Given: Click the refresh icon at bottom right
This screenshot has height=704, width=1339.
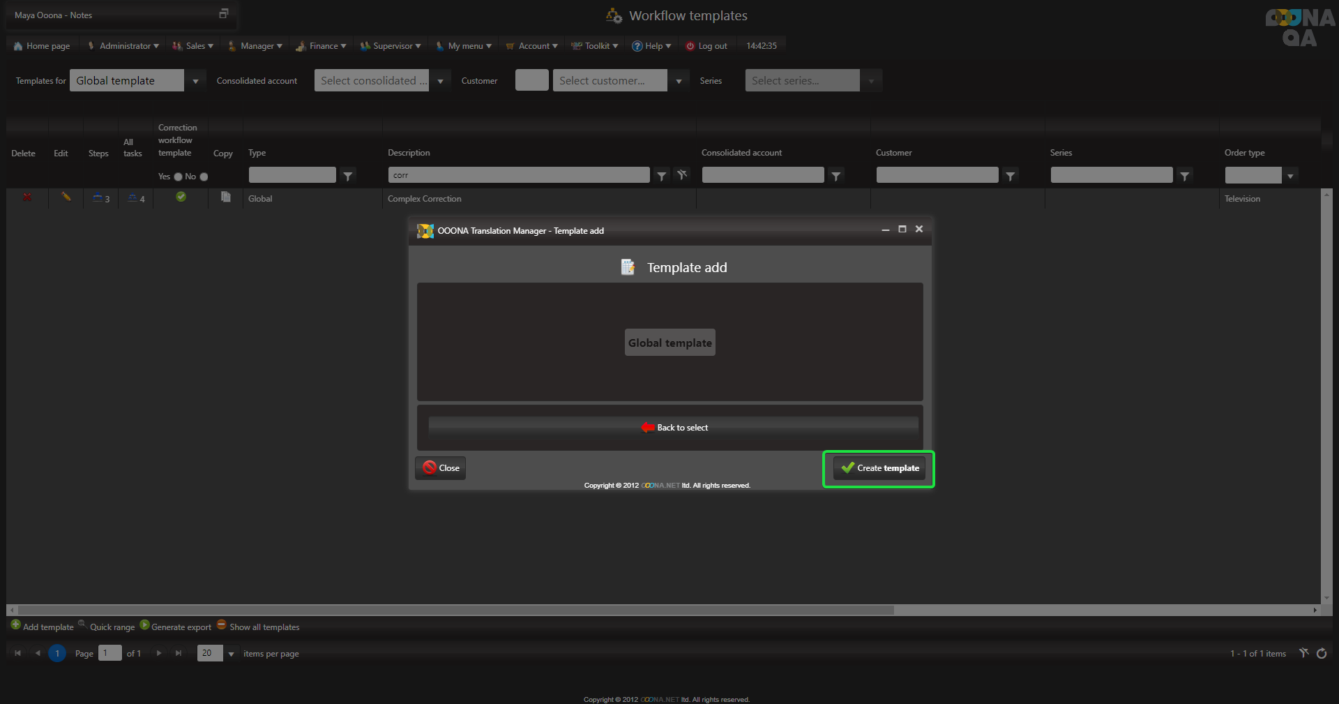Looking at the screenshot, I should (1322, 654).
